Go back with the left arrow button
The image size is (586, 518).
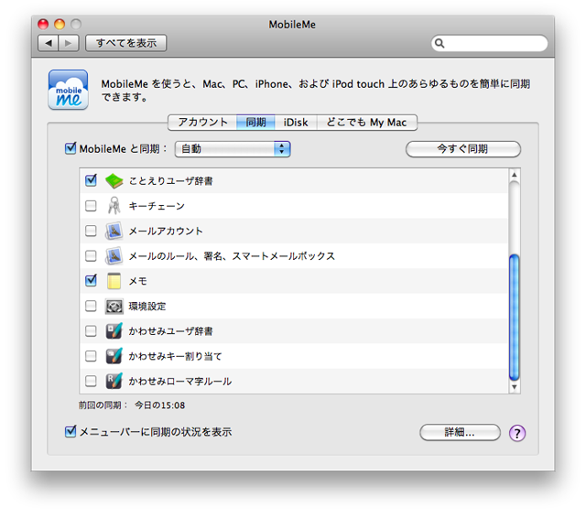[49, 43]
